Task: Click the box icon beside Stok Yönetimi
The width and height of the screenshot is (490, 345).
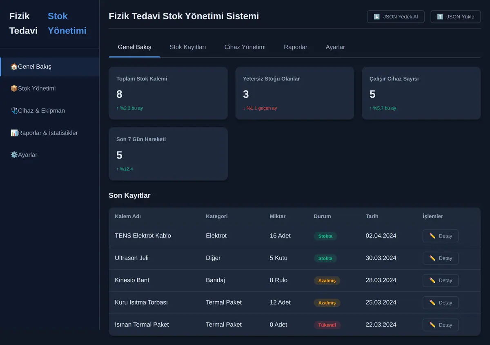Action: (x=14, y=89)
